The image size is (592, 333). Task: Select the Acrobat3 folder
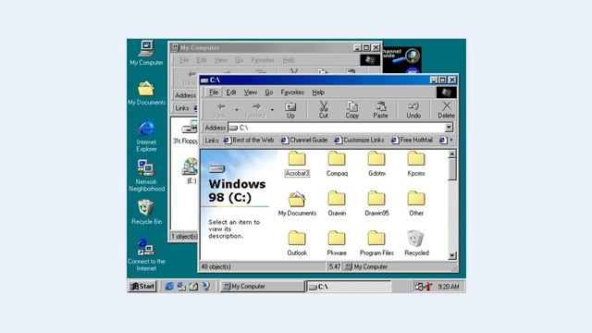[297, 165]
